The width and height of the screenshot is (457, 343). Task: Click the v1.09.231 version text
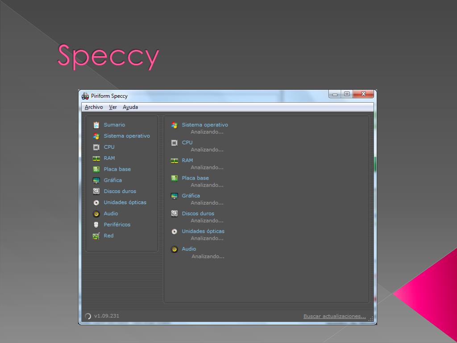pyautogui.click(x=107, y=316)
